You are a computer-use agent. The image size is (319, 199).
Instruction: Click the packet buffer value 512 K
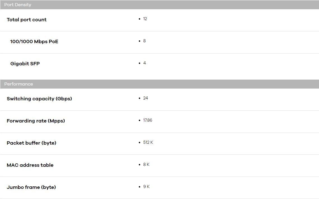coord(148,142)
